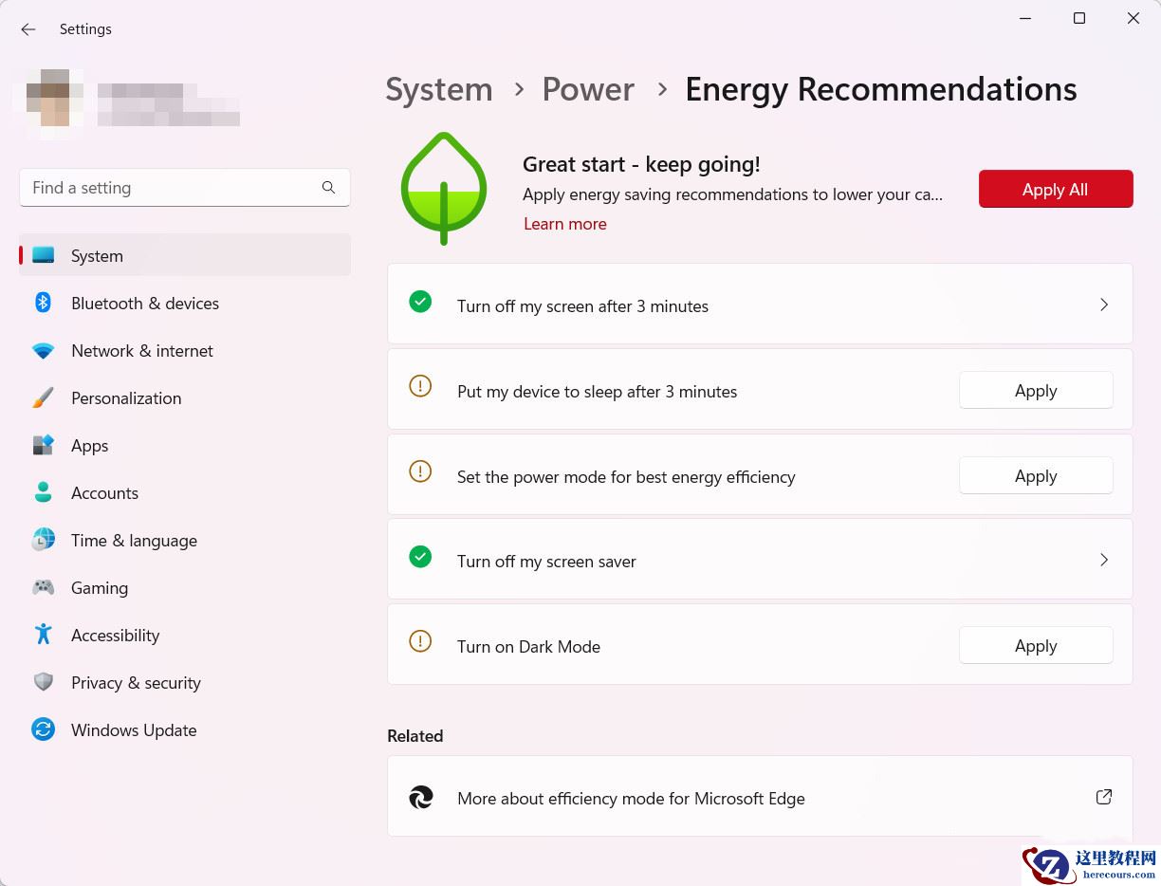Expand 'Turn off my screen after 3 minutes'
The width and height of the screenshot is (1161, 886).
click(x=1103, y=305)
